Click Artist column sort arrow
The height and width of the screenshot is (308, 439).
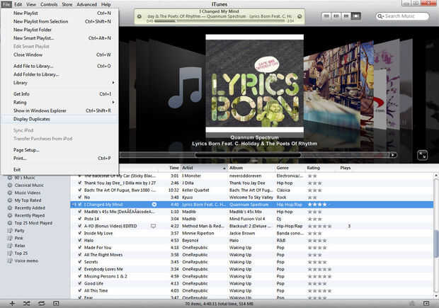coord(224,168)
